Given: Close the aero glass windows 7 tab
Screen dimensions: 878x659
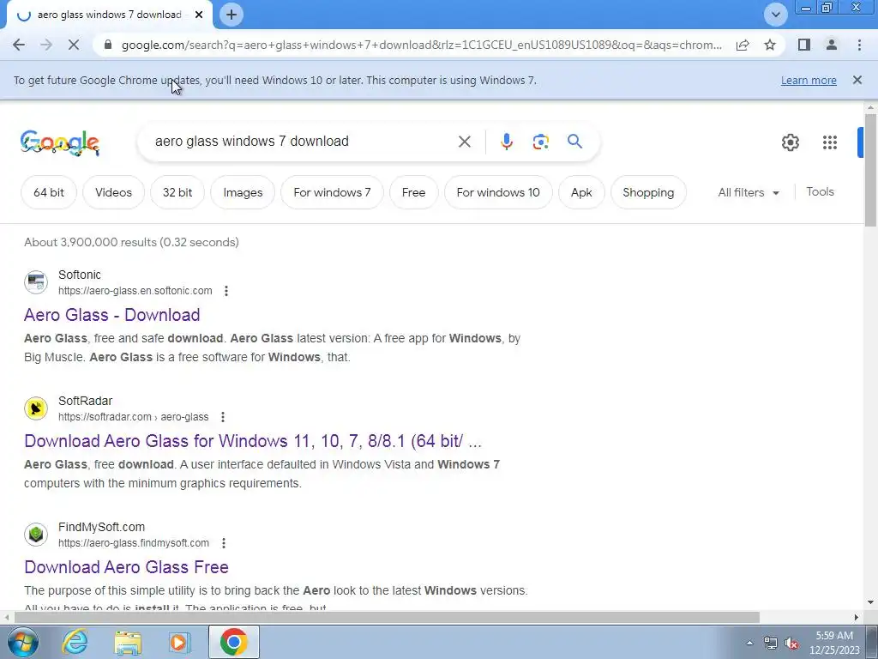Looking at the screenshot, I should pos(199,15).
